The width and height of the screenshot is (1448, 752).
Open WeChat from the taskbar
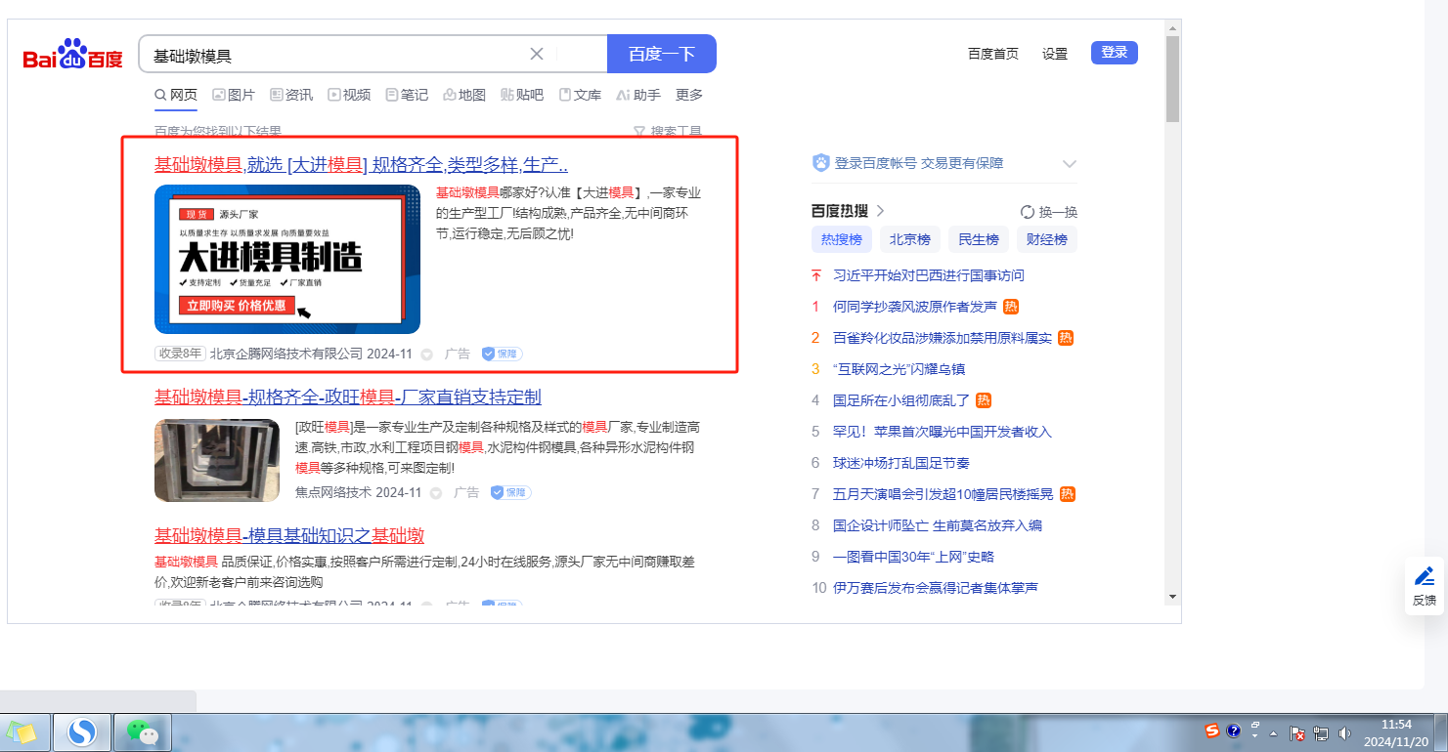click(x=143, y=731)
